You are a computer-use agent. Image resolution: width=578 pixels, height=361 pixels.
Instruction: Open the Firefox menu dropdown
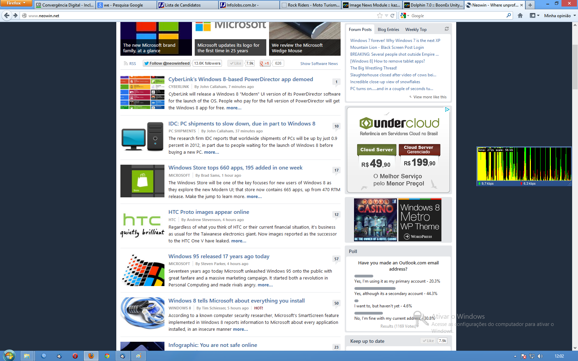coord(16,3)
